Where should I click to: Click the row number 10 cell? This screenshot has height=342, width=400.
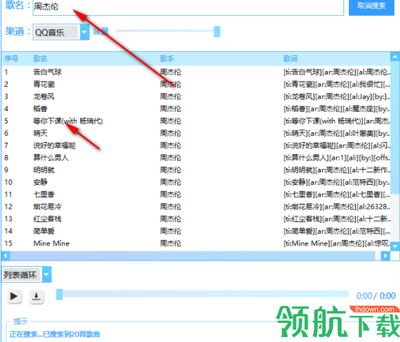[8, 182]
